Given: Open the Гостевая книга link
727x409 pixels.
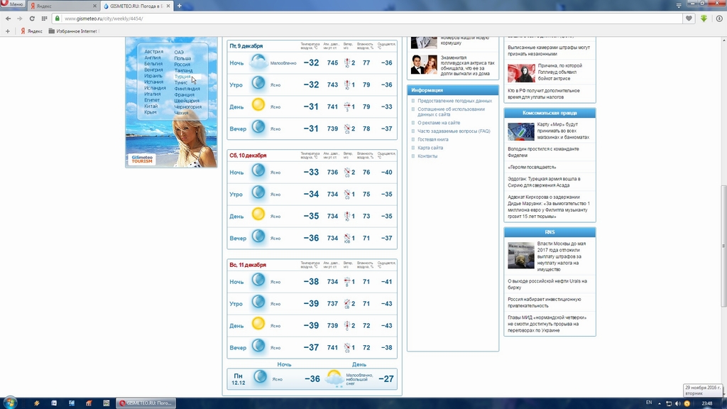Looking at the screenshot, I should click(433, 140).
